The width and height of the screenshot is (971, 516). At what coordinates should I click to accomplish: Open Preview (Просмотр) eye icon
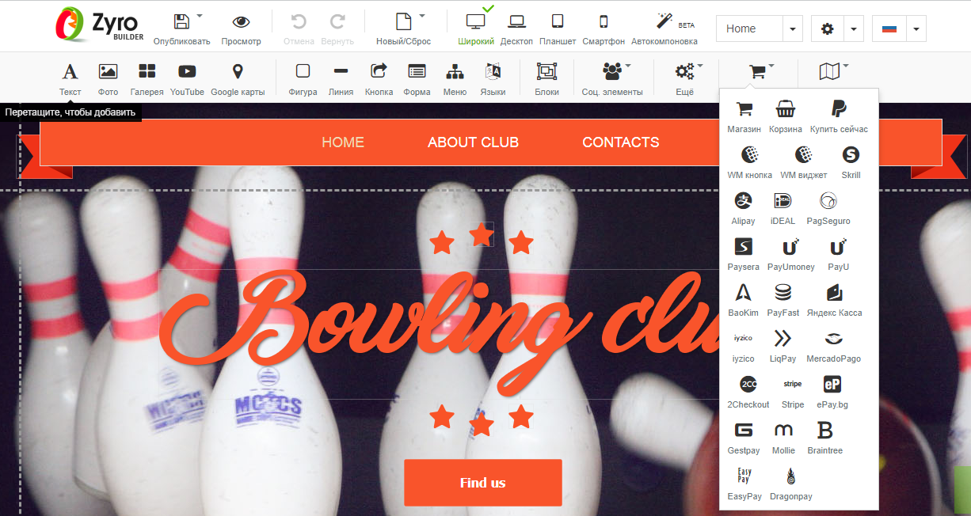(x=241, y=22)
